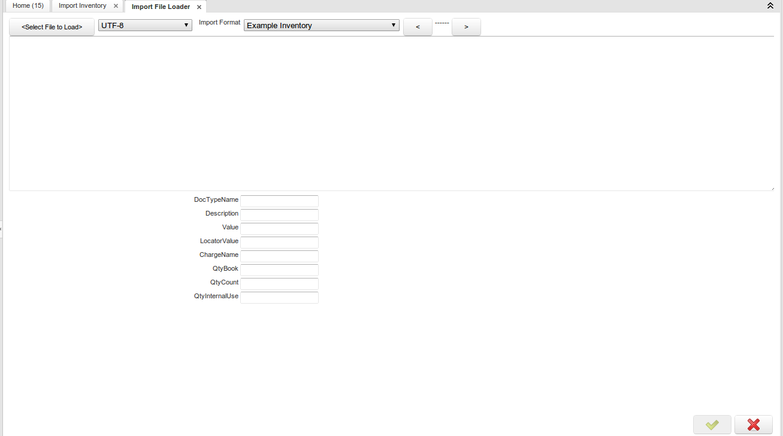Close the Import Inventory tab
Screen dimensions: 783x436
pyautogui.click(x=116, y=6)
